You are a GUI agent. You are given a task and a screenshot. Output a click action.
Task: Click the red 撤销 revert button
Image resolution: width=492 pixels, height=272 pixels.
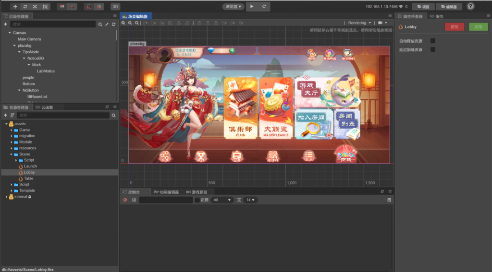(x=455, y=27)
